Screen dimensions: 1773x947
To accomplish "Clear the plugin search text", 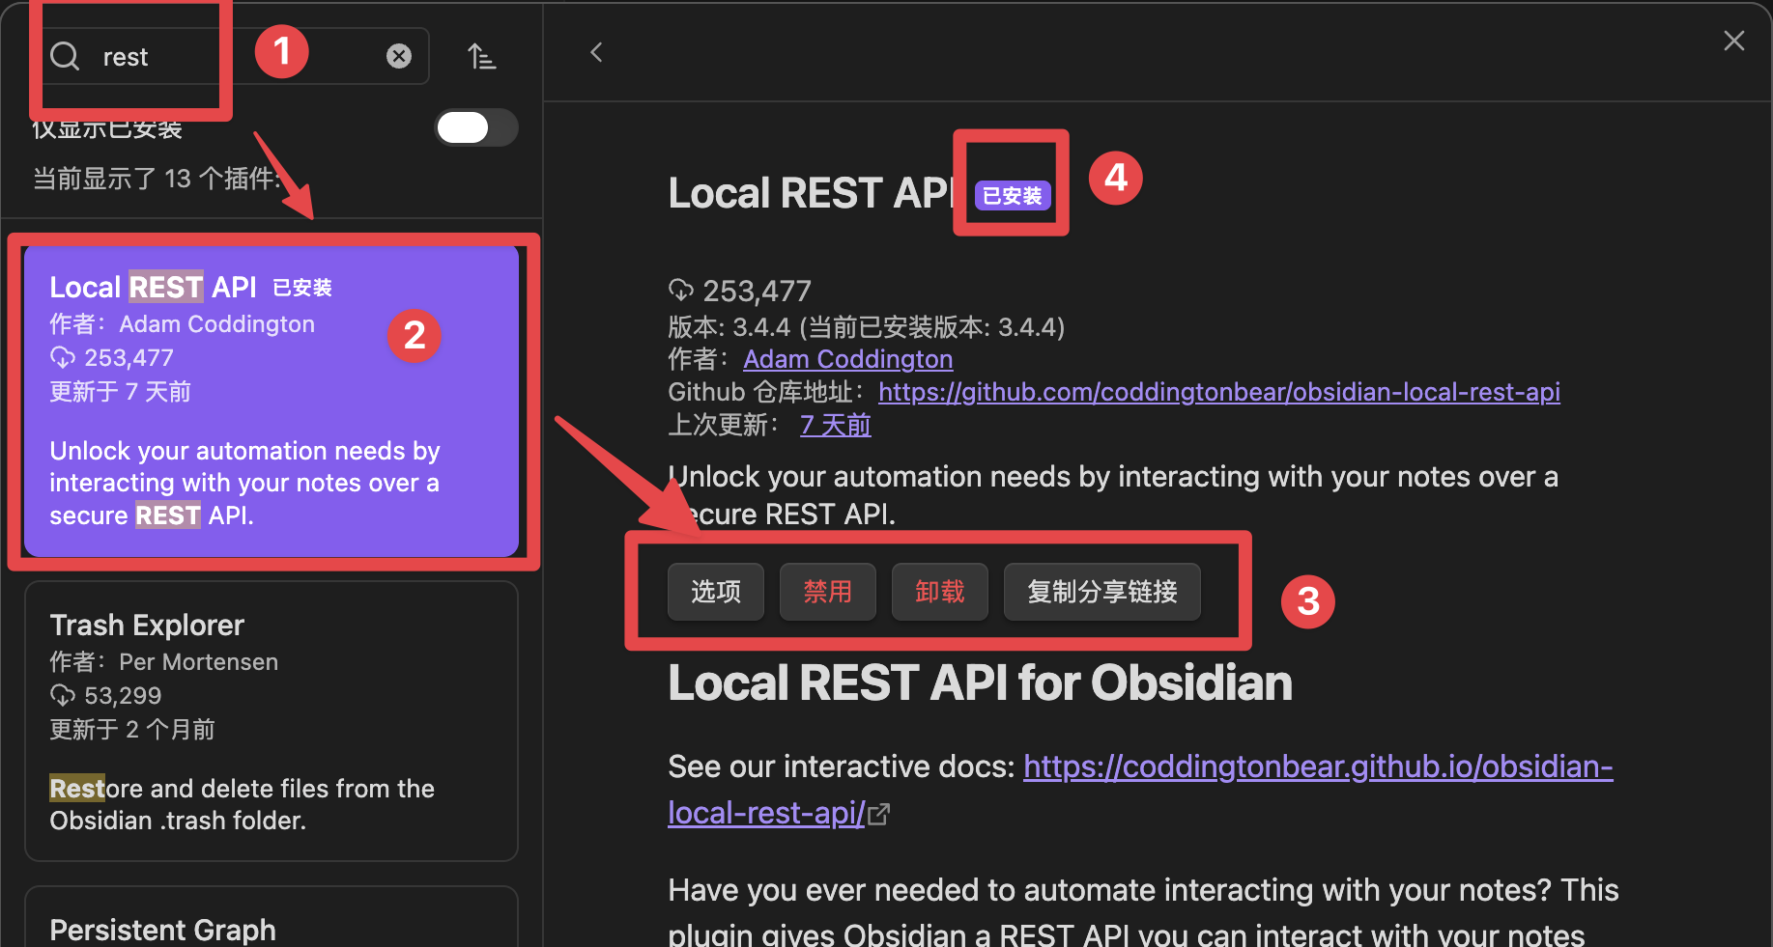I will tap(399, 56).
